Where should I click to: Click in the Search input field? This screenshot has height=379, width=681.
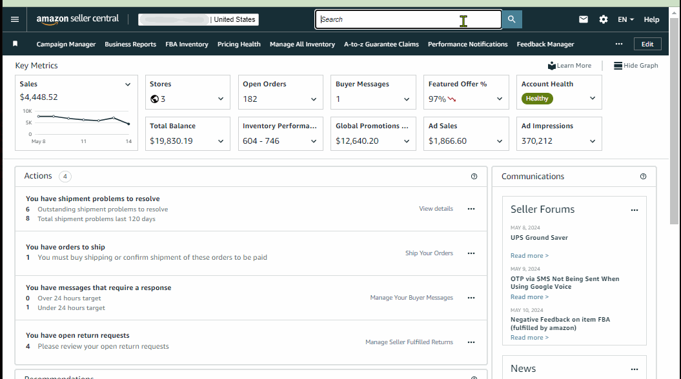point(408,19)
